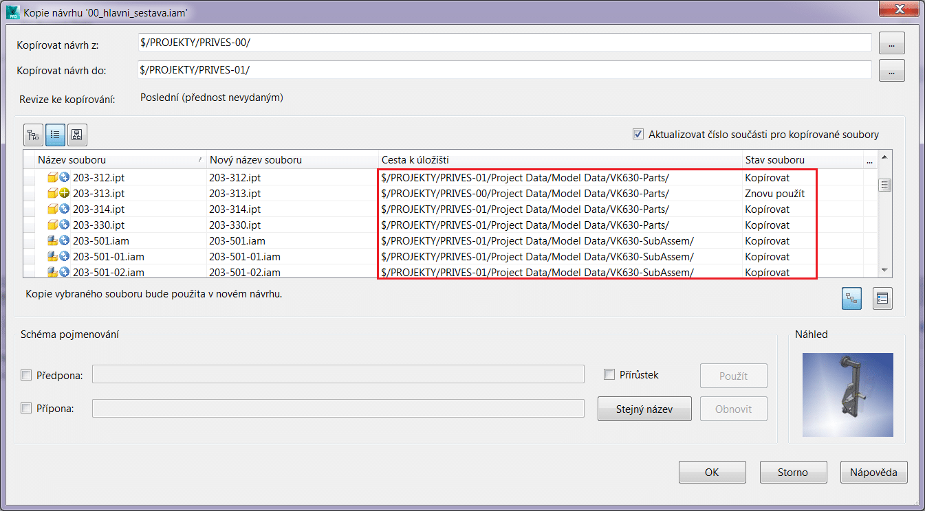Switch to flat list view

(55, 135)
